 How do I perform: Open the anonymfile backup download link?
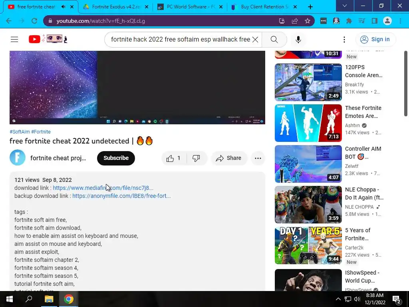click(x=121, y=196)
